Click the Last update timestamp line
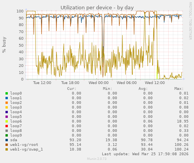The height and width of the screenshot is (163, 194). [x=145, y=154]
